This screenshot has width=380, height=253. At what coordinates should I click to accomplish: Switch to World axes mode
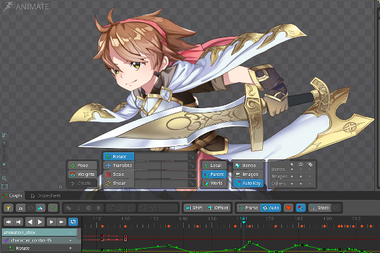tap(214, 183)
